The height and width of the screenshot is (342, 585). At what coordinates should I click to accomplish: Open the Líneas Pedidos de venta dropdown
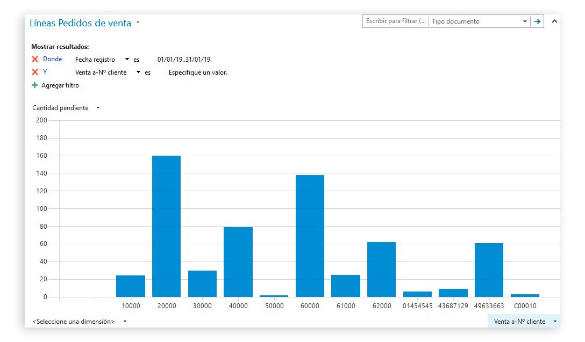138,23
